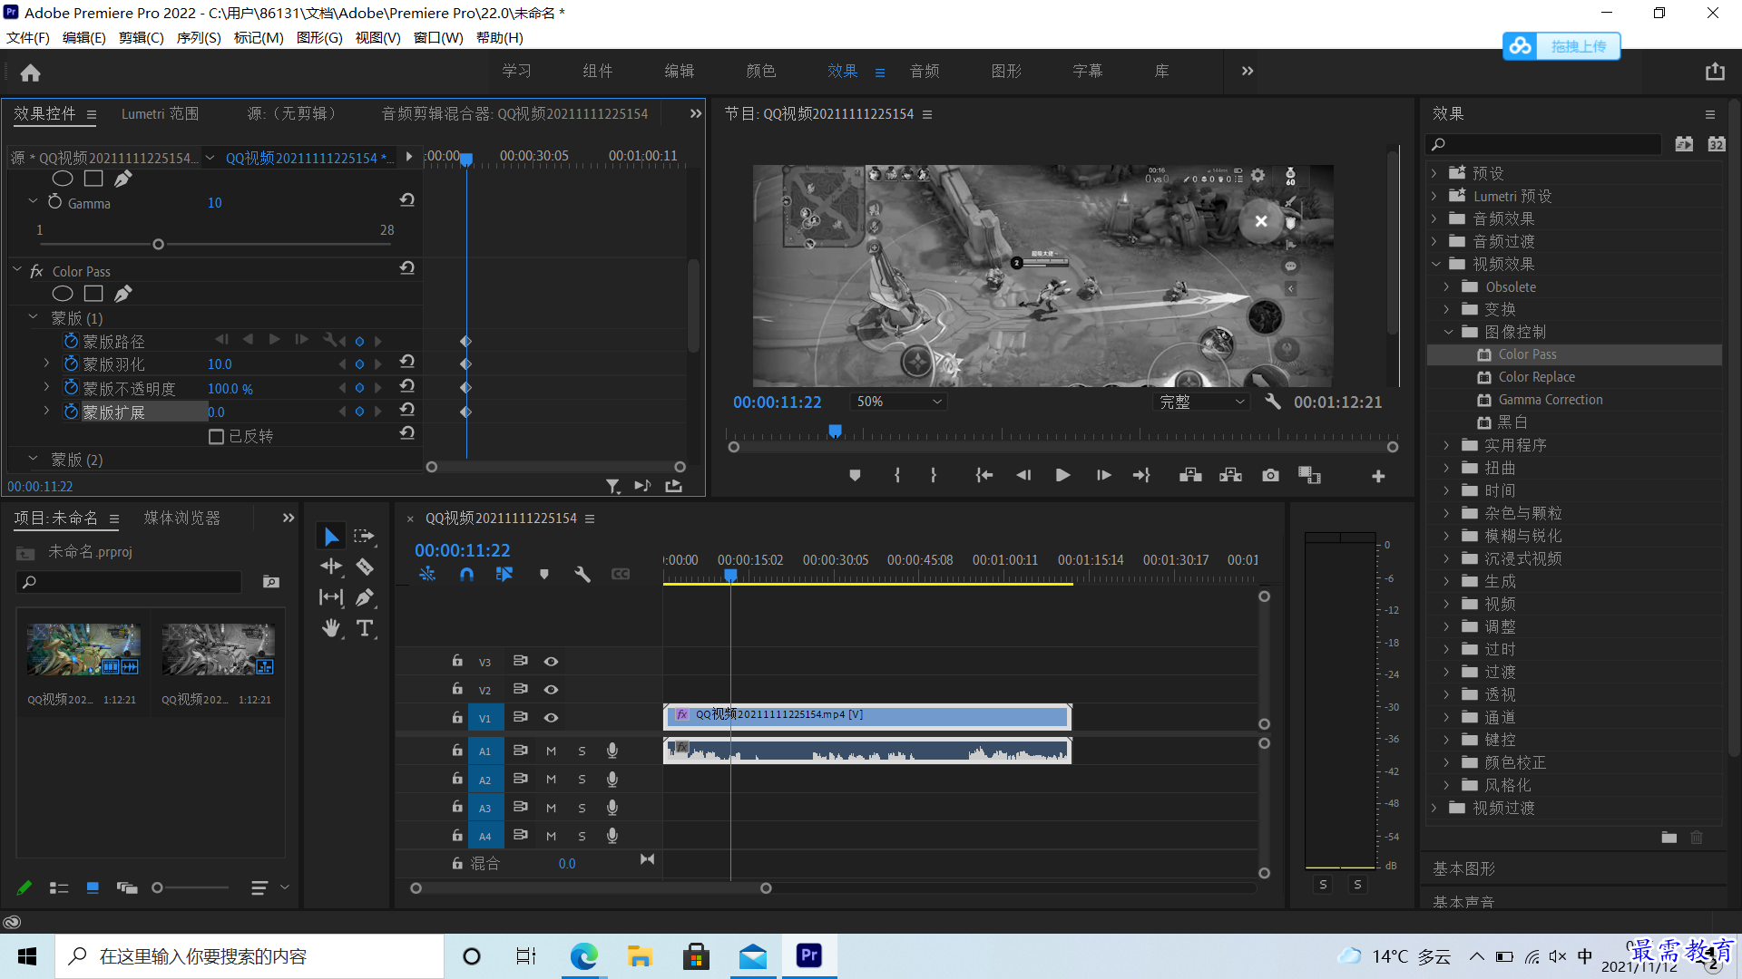Open the 基本图形 panel
Image resolution: width=1742 pixels, height=979 pixels.
[1463, 868]
